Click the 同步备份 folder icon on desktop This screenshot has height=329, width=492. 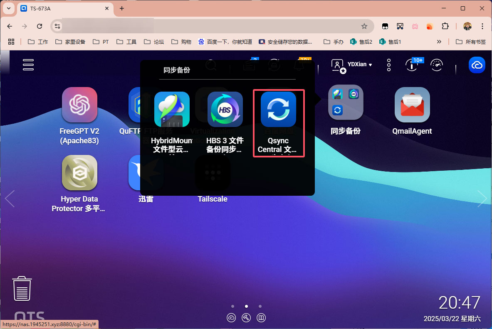pyautogui.click(x=346, y=102)
